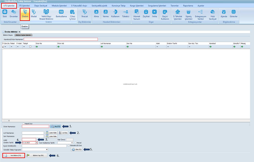Check the Otomatik UDI Üret option
The height and width of the screenshot is (162, 254).
69,146
